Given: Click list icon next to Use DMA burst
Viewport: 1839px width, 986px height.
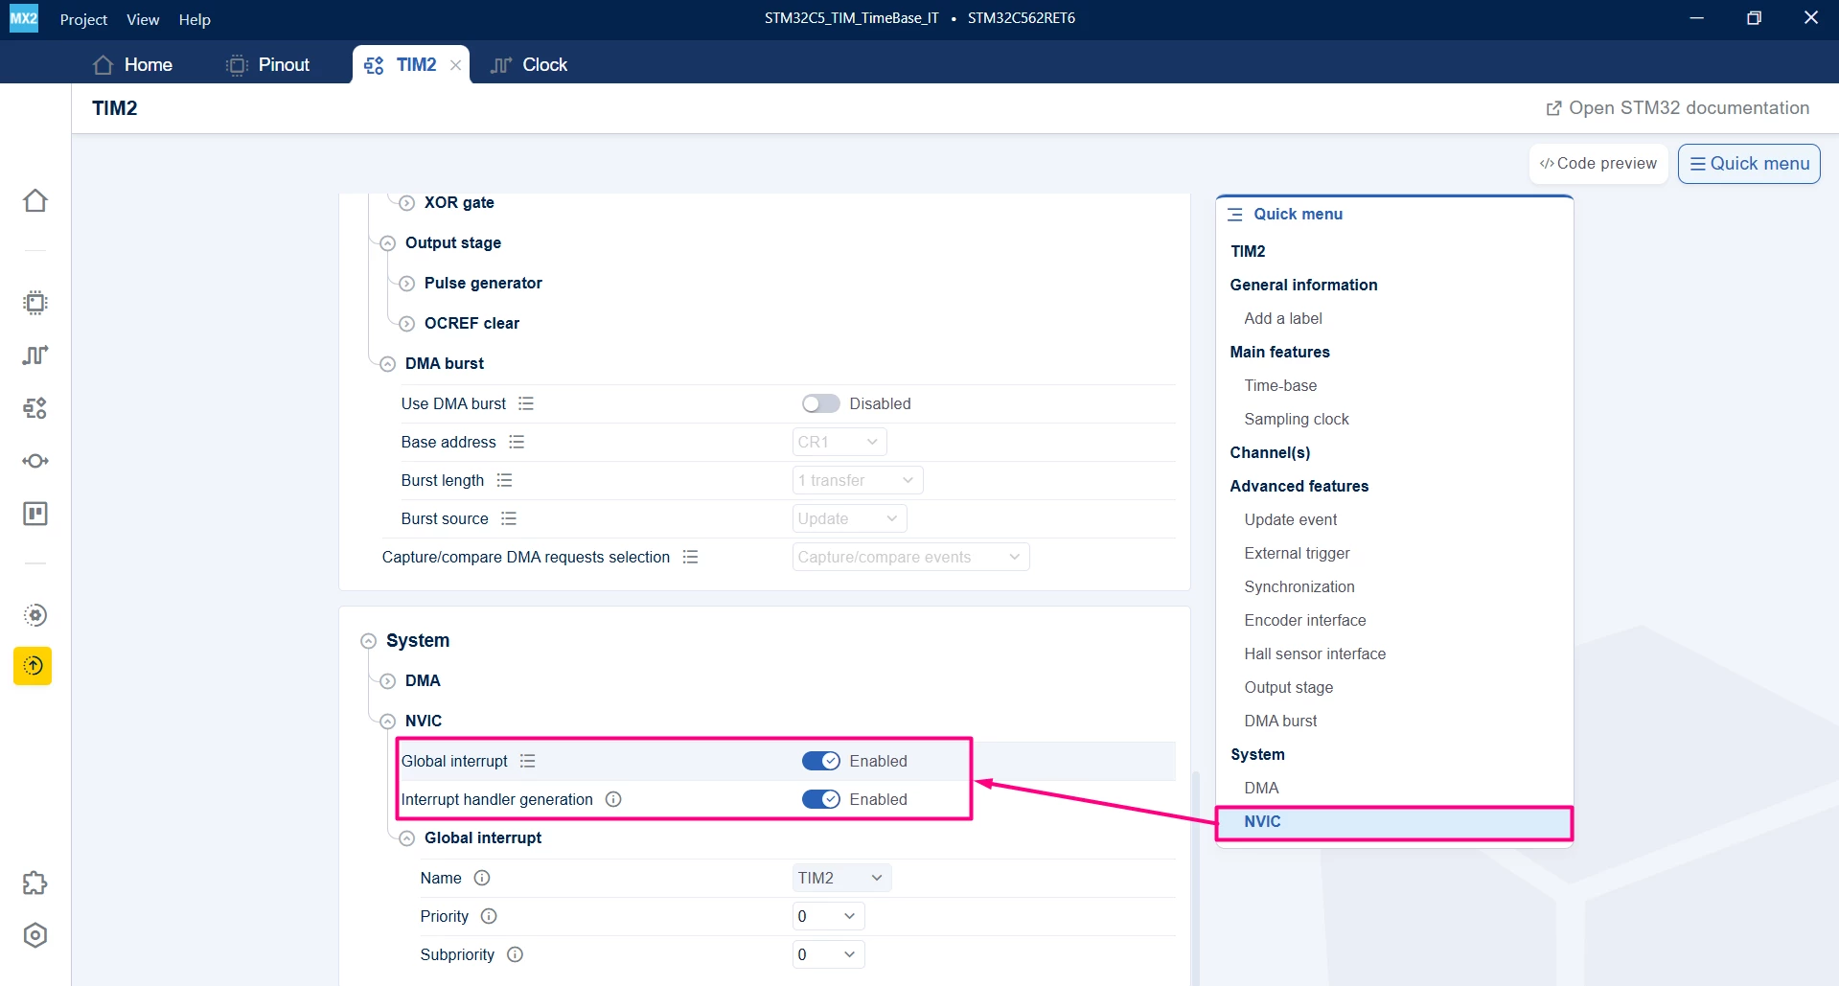Looking at the screenshot, I should click(526, 403).
